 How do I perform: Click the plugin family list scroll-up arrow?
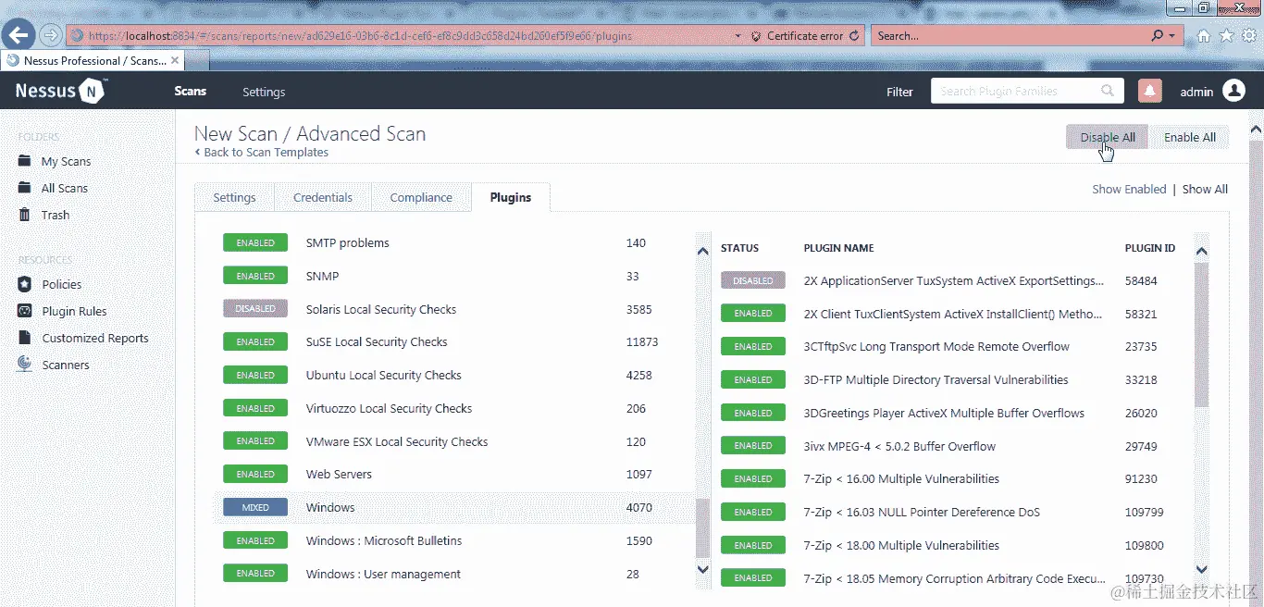coord(702,250)
